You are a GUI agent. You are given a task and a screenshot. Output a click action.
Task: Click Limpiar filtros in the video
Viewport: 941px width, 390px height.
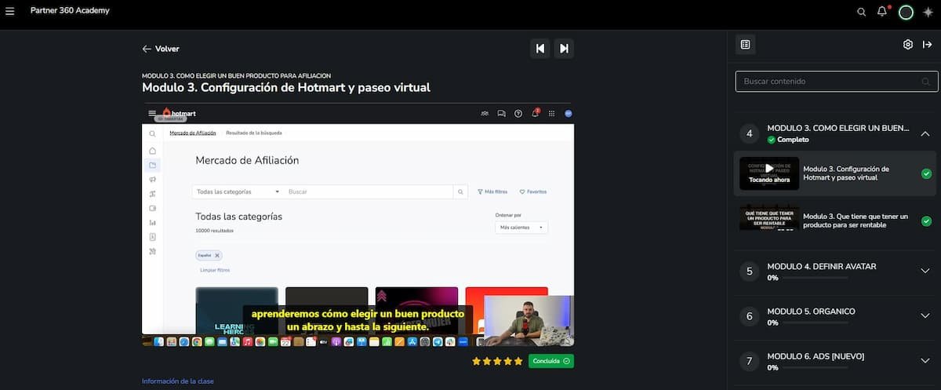(x=215, y=270)
